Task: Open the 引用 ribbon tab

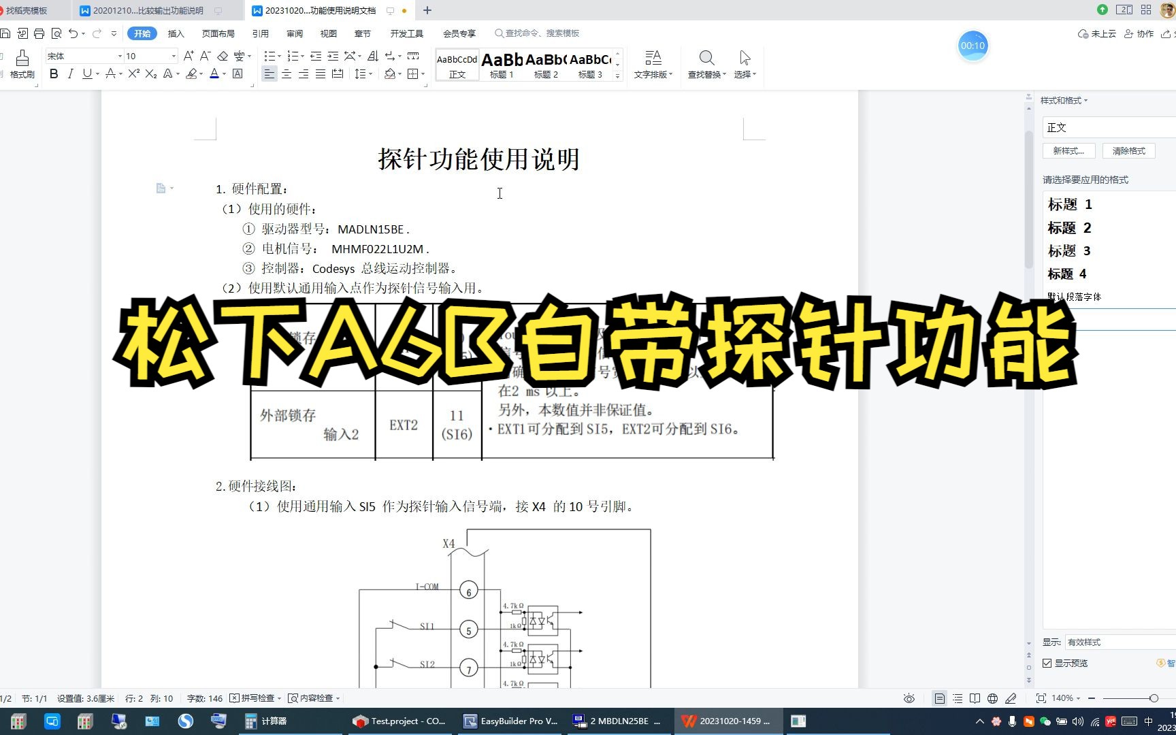Action: click(260, 33)
